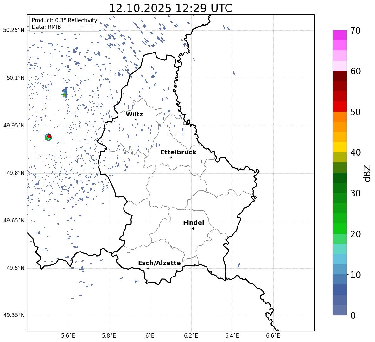Click the 49.5°N latitude tick label
This screenshot has height=342, width=375.
16,268
